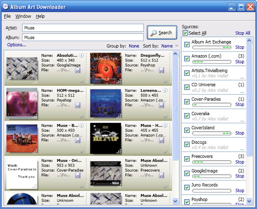257x209 pixels.
Task: Click results list scroll down arrow
Action: click(x=175, y=201)
